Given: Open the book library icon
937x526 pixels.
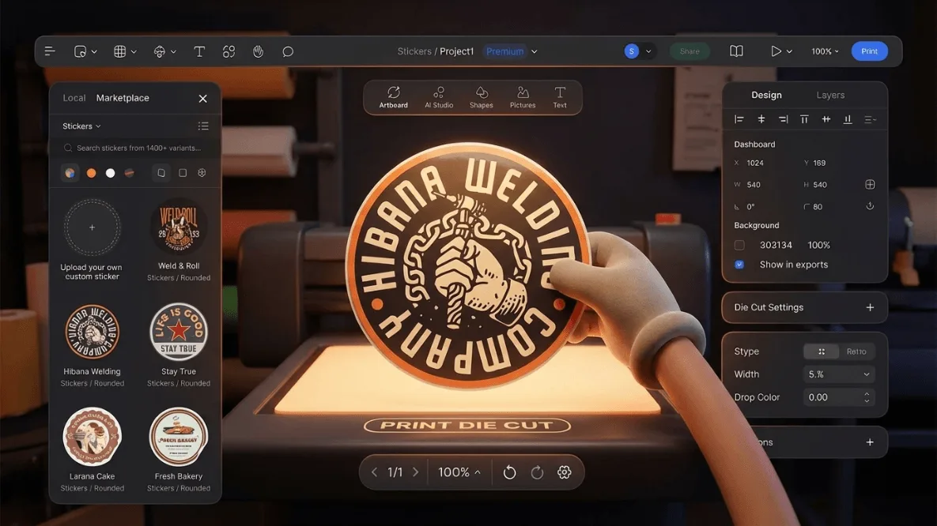Looking at the screenshot, I should coord(736,51).
